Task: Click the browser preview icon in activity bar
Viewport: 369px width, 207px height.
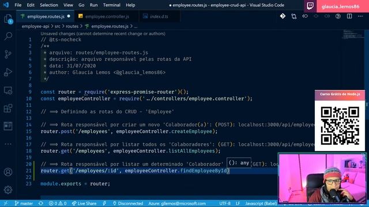Action: (8, 126)
